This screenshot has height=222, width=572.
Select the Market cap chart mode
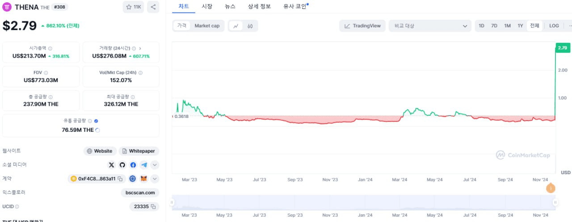point(207,26)
